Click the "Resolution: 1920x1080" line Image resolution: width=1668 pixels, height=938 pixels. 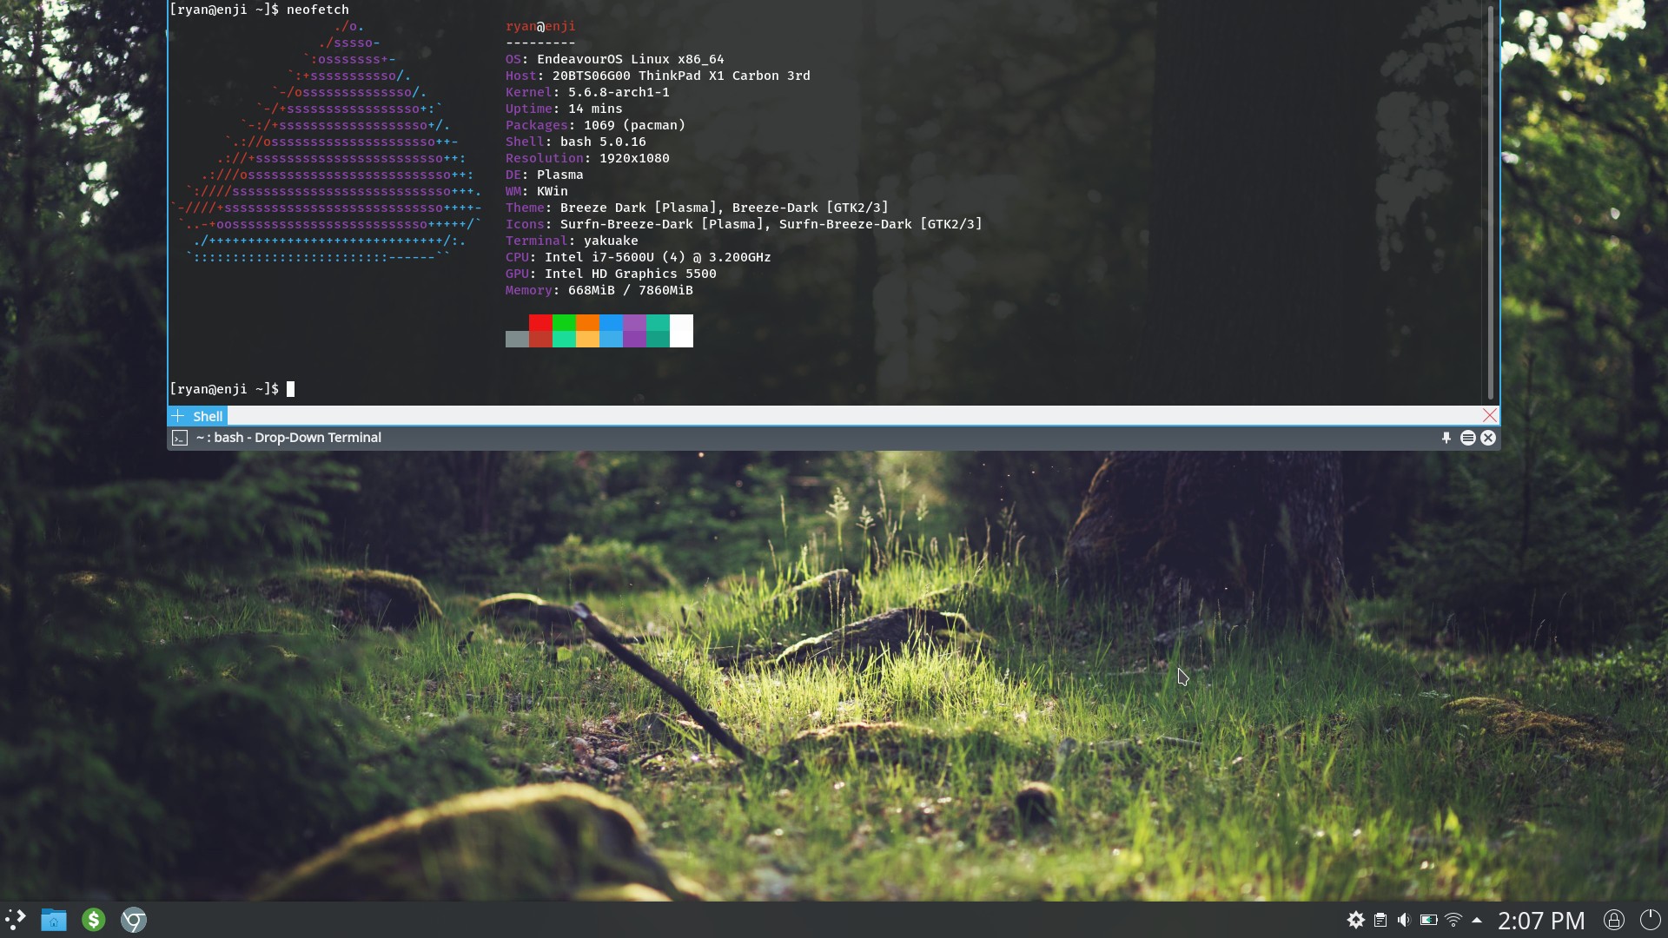click(587, 158)
